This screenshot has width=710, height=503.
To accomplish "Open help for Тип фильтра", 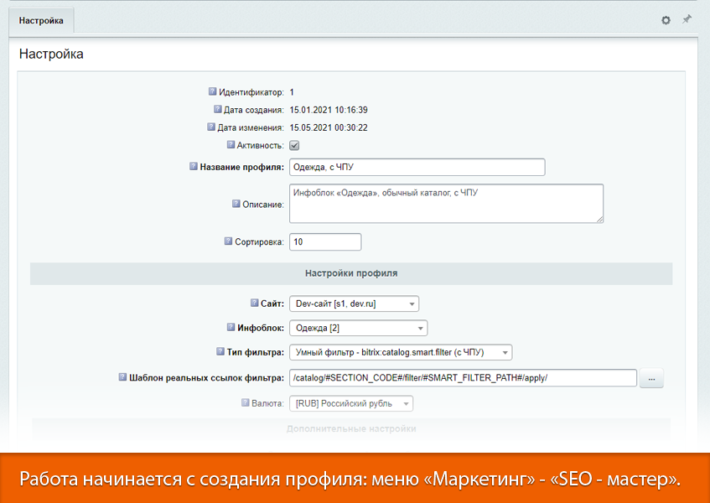I will (x=221, y=352).
